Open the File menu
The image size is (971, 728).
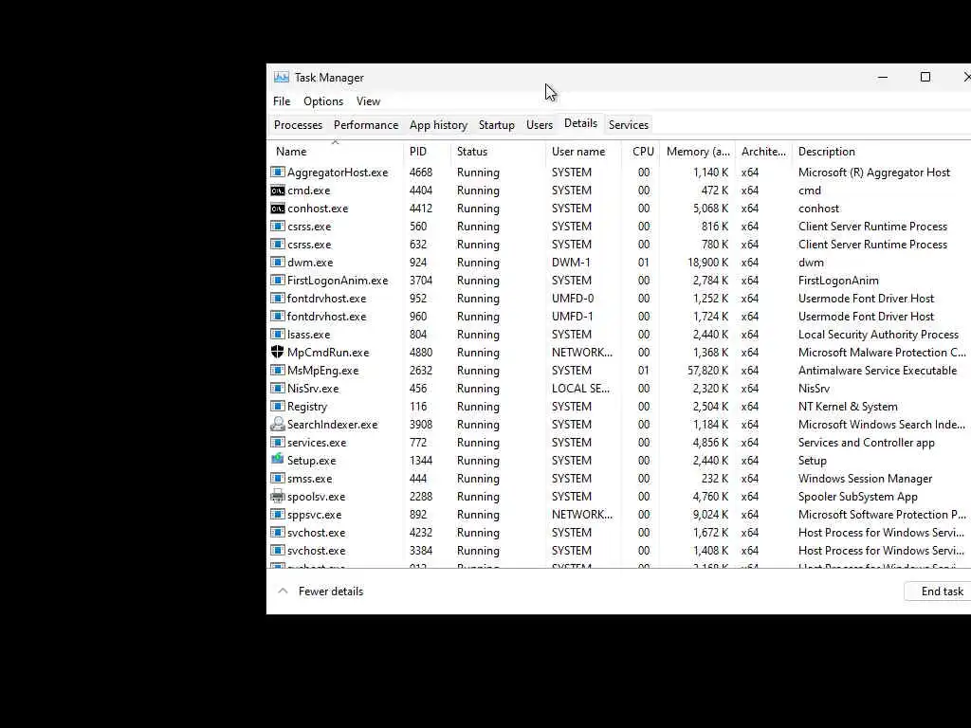tap(282, 100)
